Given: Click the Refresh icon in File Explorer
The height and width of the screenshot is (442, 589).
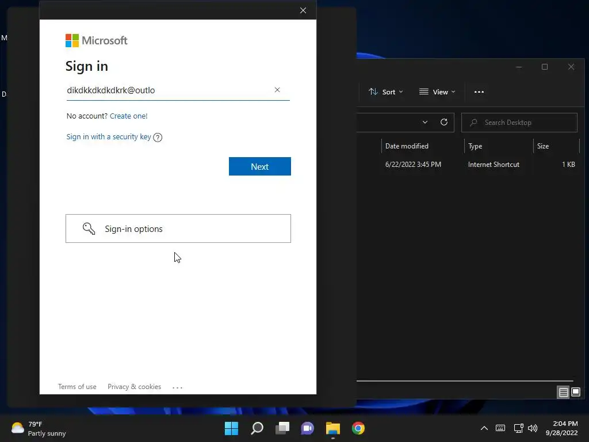Looking at the screenshot, I should [444, 122].
